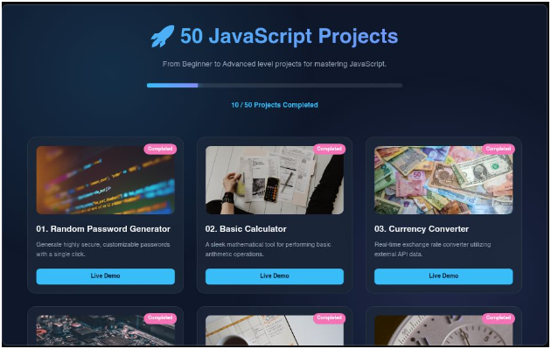The height and width of the screenshot is (349, 551).
Task: Click the 'From Beginner to Advanced level' subtitle
Action: [x=275, y=65]
